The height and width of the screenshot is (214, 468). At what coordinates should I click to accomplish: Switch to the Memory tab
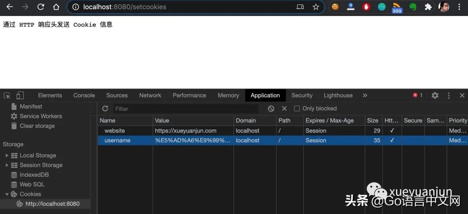point(228,95)
